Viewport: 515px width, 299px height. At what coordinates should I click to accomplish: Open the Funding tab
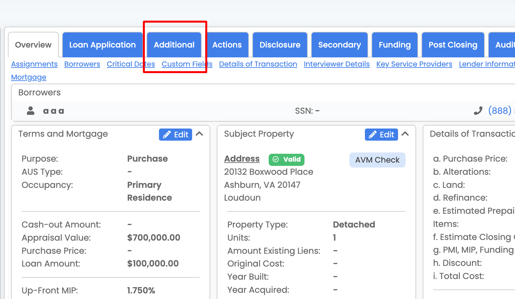(394, 45)
